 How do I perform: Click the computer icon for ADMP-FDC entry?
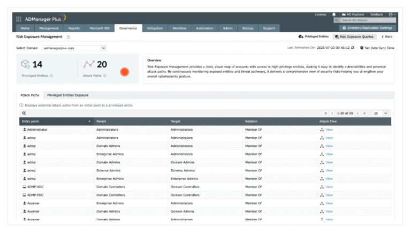pos(25,195)
